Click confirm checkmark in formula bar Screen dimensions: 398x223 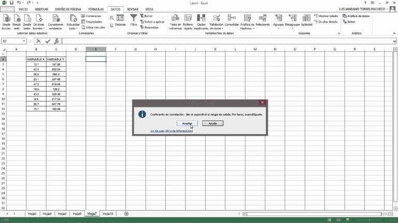(48, 41)
